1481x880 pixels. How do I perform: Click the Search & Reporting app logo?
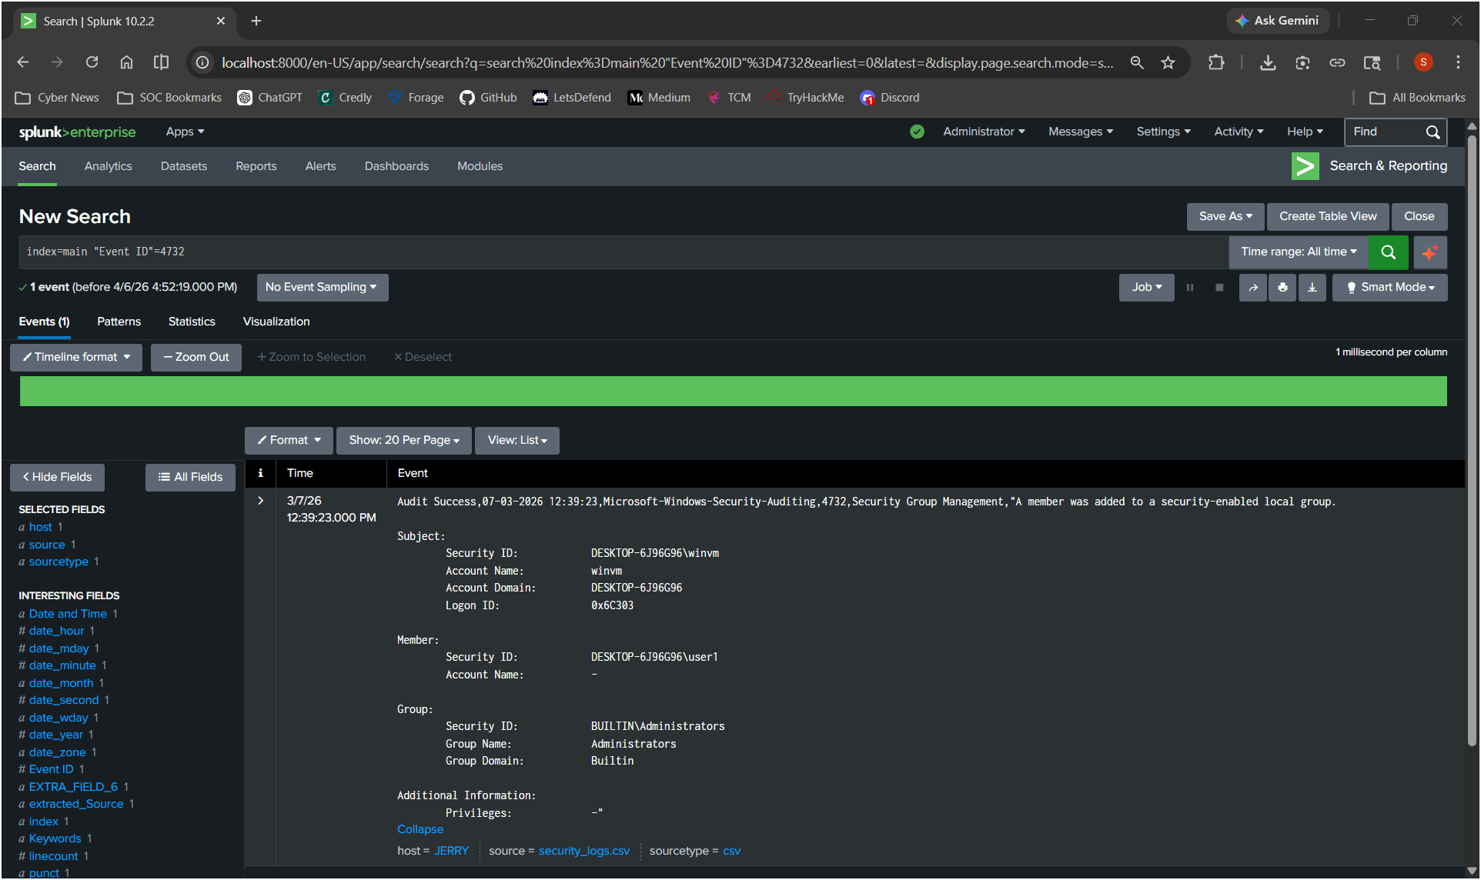(1305, 166)
